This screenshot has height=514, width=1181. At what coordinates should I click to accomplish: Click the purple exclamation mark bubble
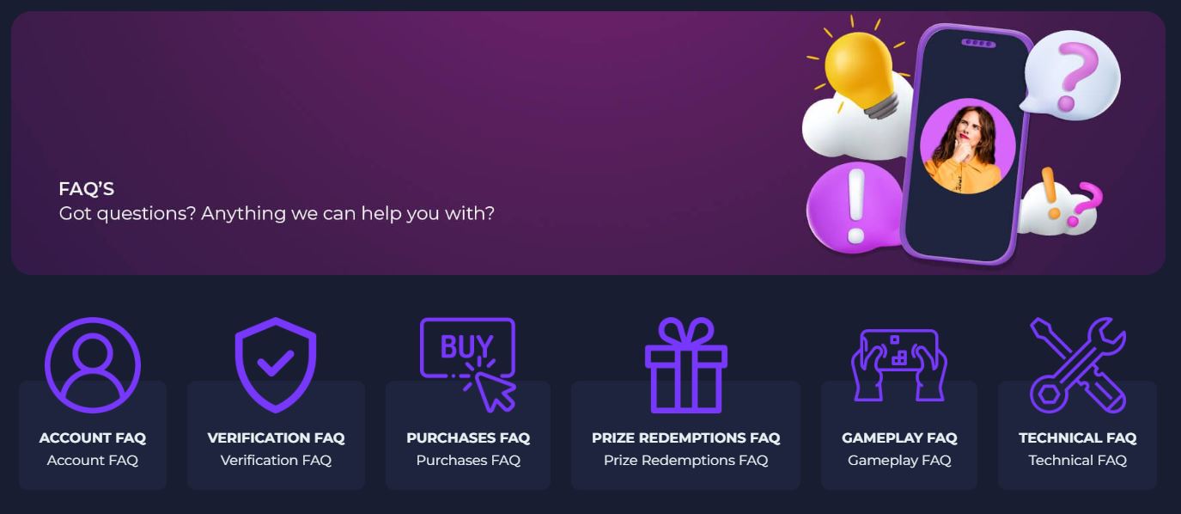(x=853, y=208)
